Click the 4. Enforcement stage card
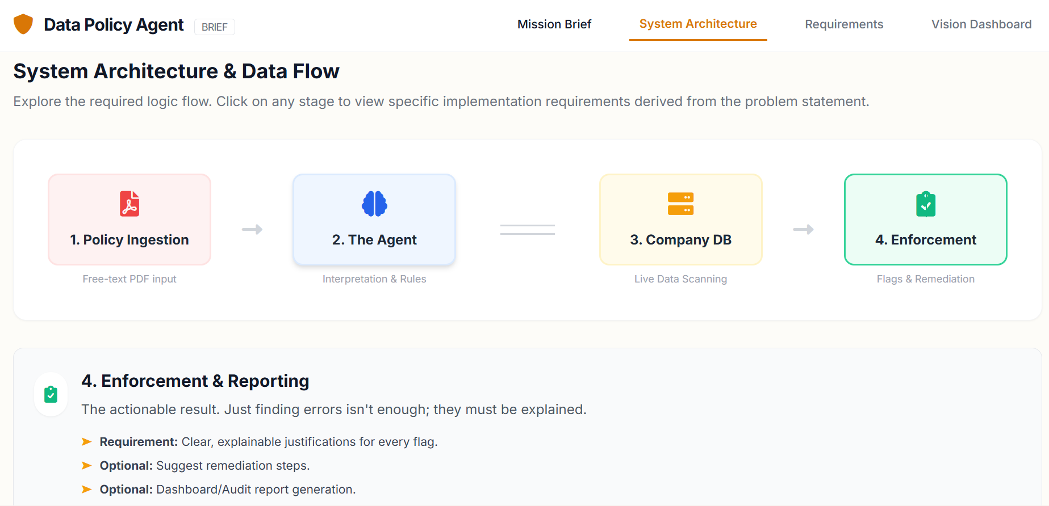 pos(926,220)
